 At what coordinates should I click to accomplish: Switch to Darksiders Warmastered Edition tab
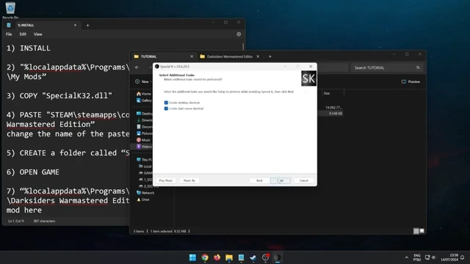(229, 56)
